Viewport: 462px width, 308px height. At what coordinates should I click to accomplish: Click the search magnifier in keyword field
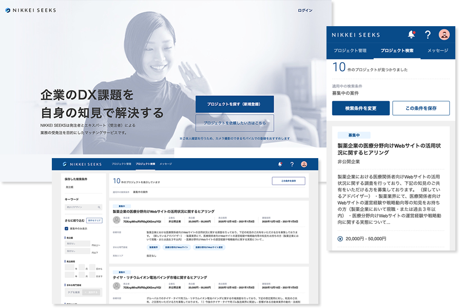click(100, 207)
